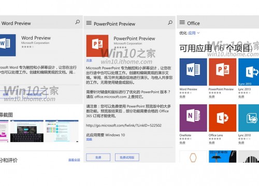Click the star rating under PowerPoint Preview title
The width and height of the screenshot is (259, 186).
(120, 48)
